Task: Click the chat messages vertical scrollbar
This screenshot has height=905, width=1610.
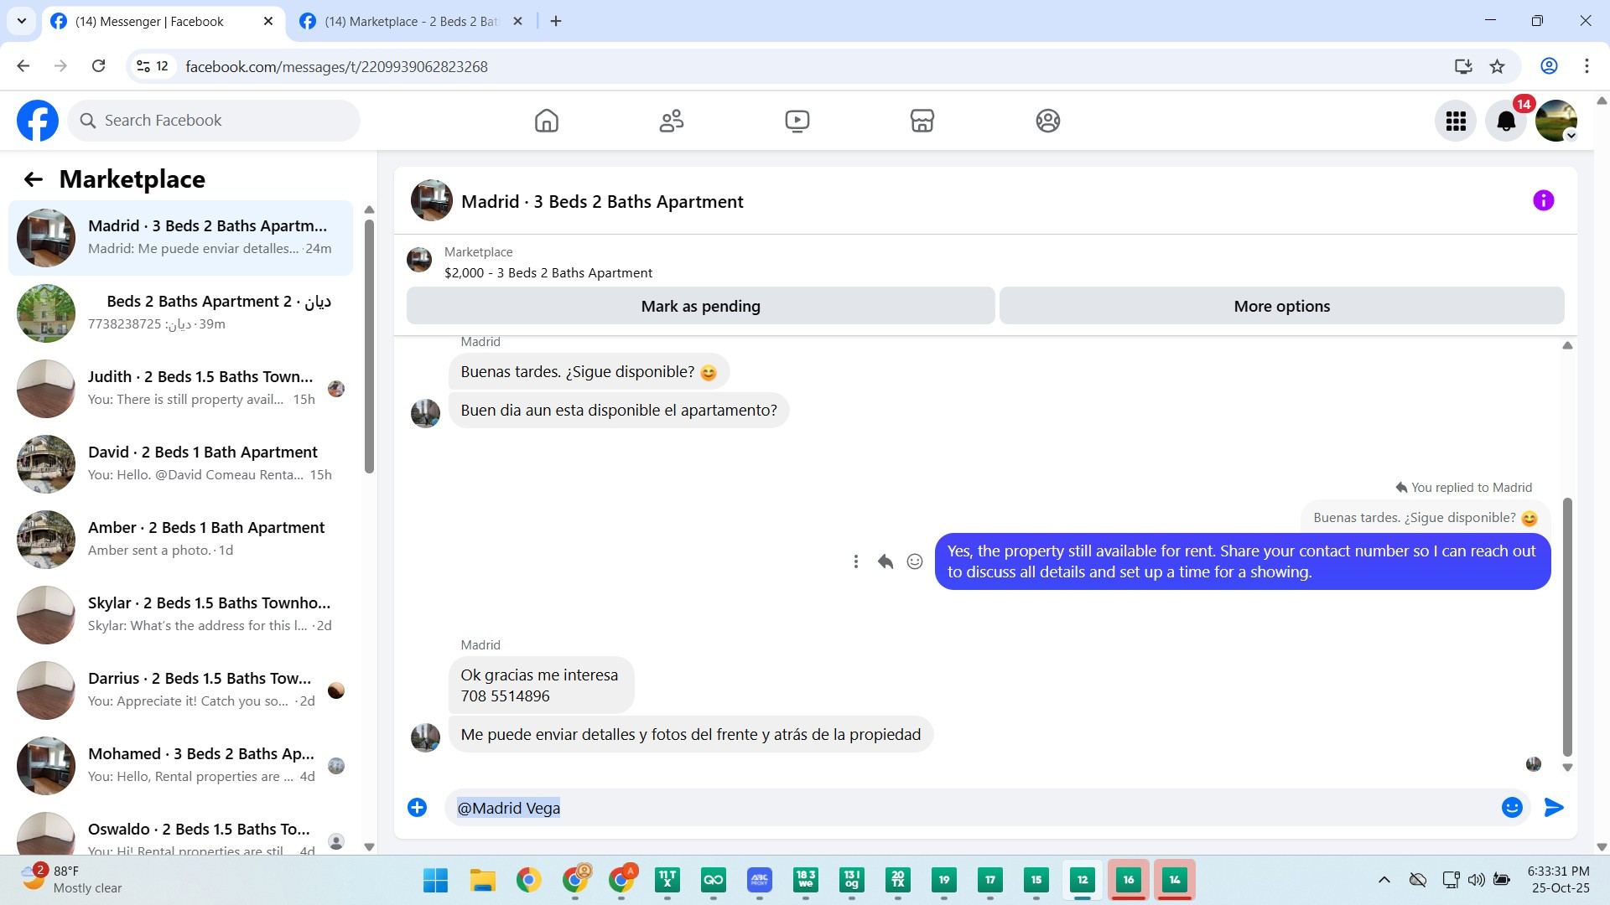Action: coord(1566,627)
